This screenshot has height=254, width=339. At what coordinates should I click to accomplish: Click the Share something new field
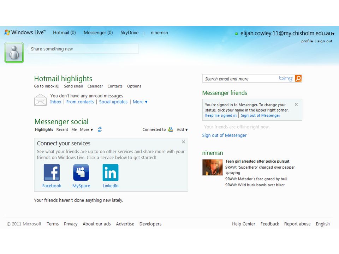(83, 49)
